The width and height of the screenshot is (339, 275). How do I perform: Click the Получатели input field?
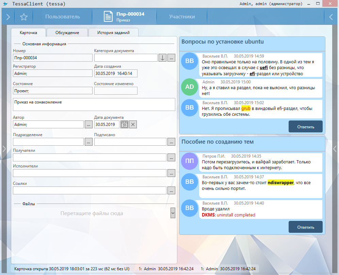[x=90, y=157]
